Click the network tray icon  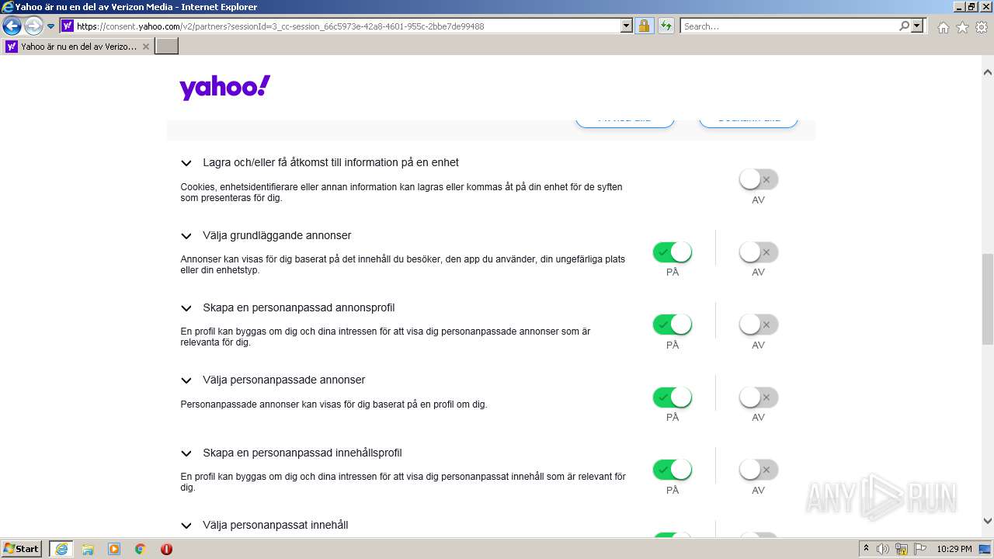902,549
